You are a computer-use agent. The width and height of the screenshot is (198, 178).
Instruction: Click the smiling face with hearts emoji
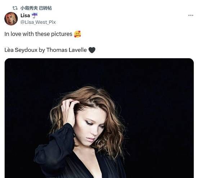click(77, 34)
